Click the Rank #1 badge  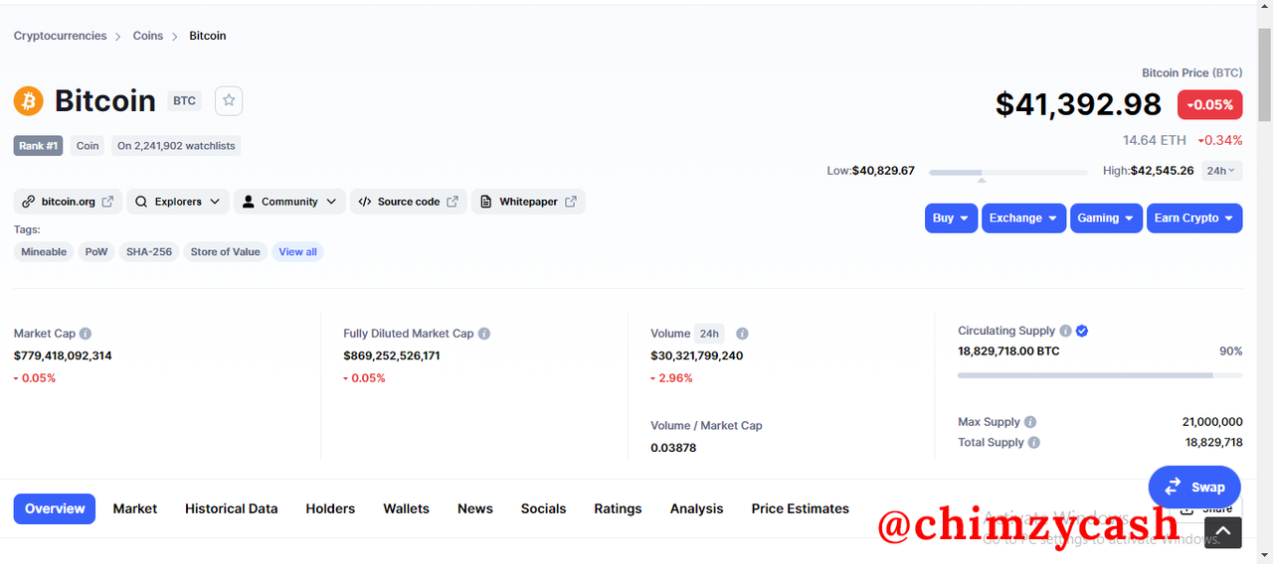(39, 146)
